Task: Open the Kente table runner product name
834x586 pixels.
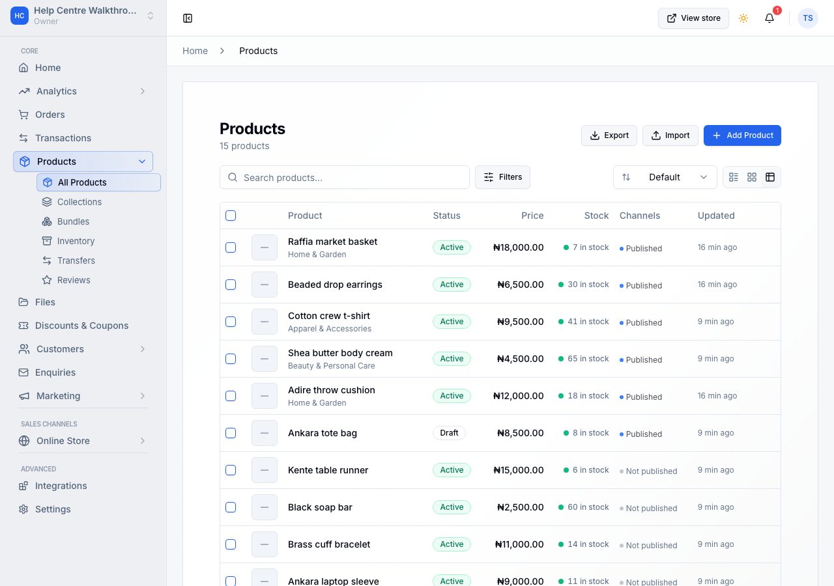Action: click(328, 470)
